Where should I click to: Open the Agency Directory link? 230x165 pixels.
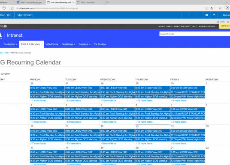182,27
